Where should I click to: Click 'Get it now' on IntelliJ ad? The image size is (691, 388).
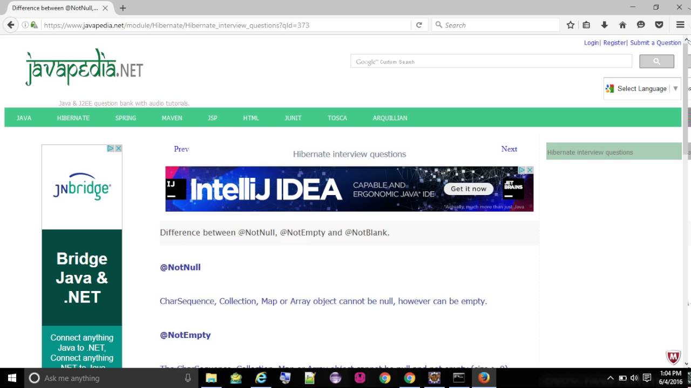[469, 189]
